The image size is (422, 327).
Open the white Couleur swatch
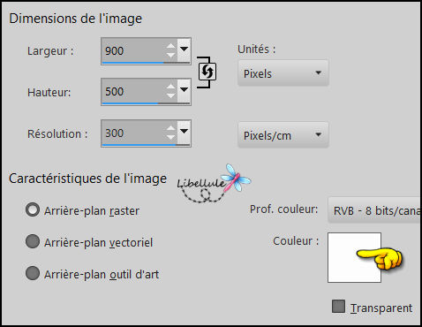click(354, 257)
